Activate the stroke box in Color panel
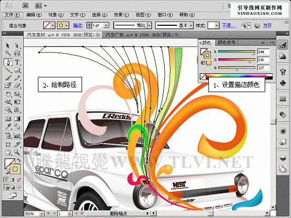 point(207,55)
